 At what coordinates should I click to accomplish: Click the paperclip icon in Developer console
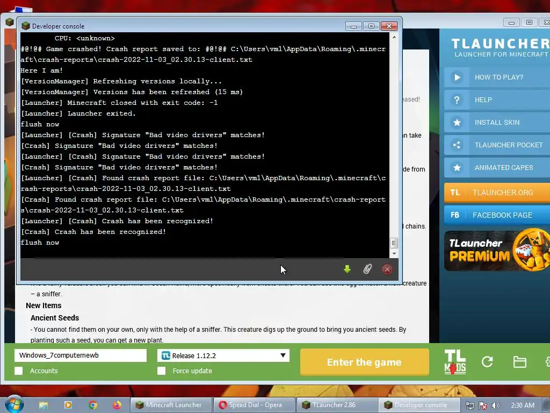(x=367, y=269)
